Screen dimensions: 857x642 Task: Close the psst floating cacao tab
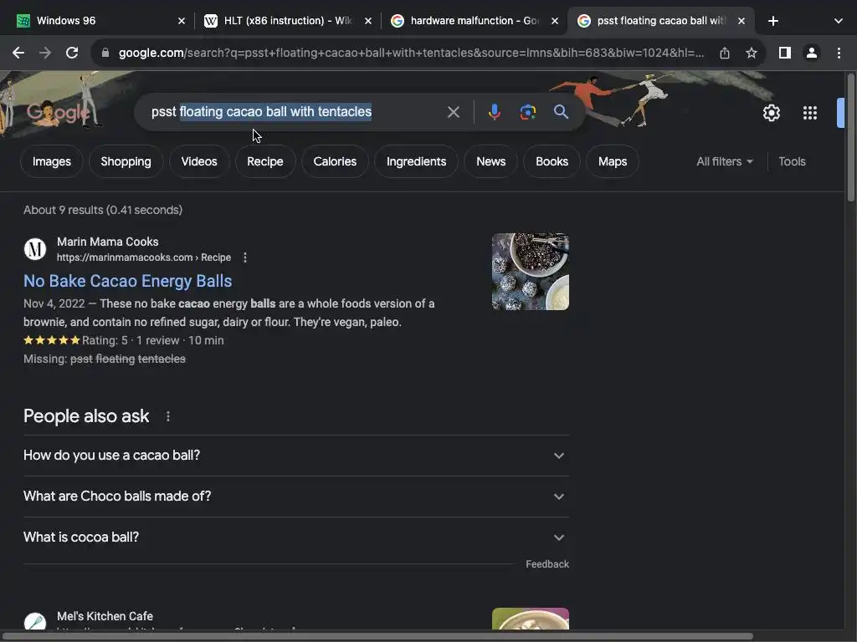click(742, 21)
